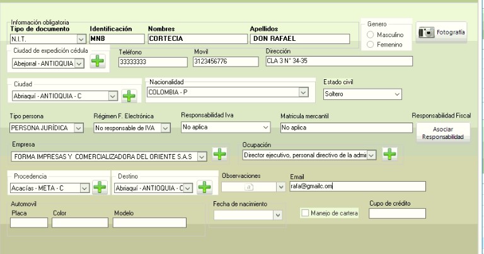Add new Ocupación with green plus icon

click(389, 154)
